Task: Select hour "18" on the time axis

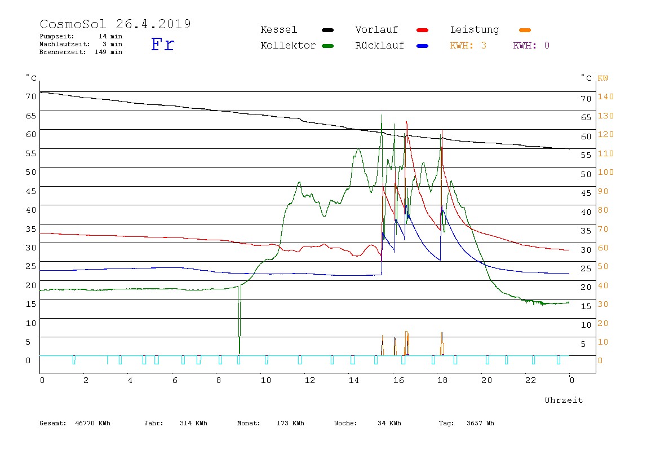Action: coord(442,380)
